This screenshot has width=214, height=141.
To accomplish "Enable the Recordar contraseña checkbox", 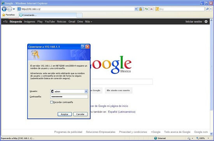I will point(51,102).
